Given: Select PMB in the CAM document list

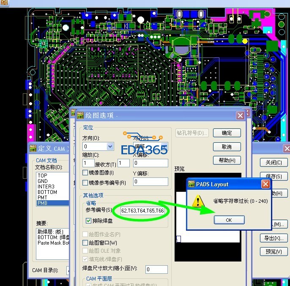Looking at the screenshot, I should click(x=53, y=203).
